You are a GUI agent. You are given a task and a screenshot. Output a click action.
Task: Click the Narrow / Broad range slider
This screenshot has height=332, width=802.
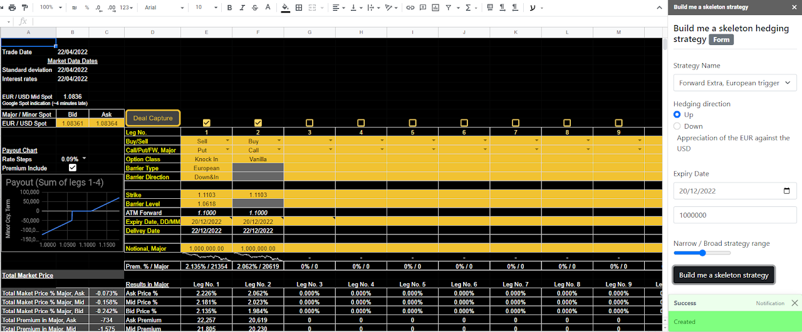(x=702, y=253)
